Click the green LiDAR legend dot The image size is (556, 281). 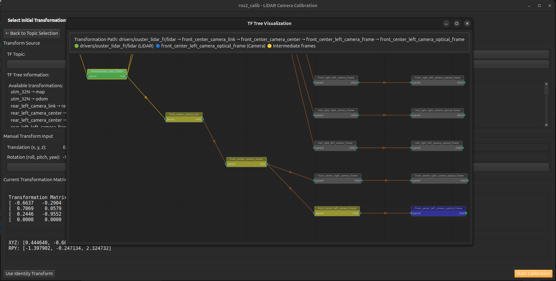pyautogui.click(x=77, y=46)
